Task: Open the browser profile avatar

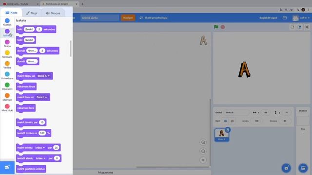Action: 303,10
